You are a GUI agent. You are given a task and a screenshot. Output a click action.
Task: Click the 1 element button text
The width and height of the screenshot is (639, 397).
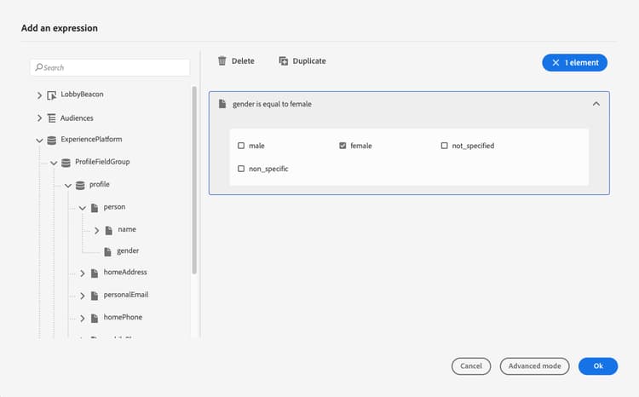[582, 63]
